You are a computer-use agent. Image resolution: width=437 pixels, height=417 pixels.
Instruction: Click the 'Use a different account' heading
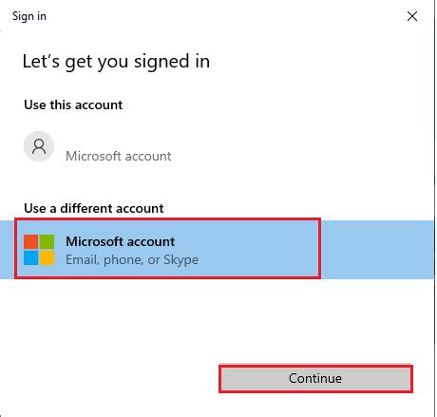click(94, 208)
